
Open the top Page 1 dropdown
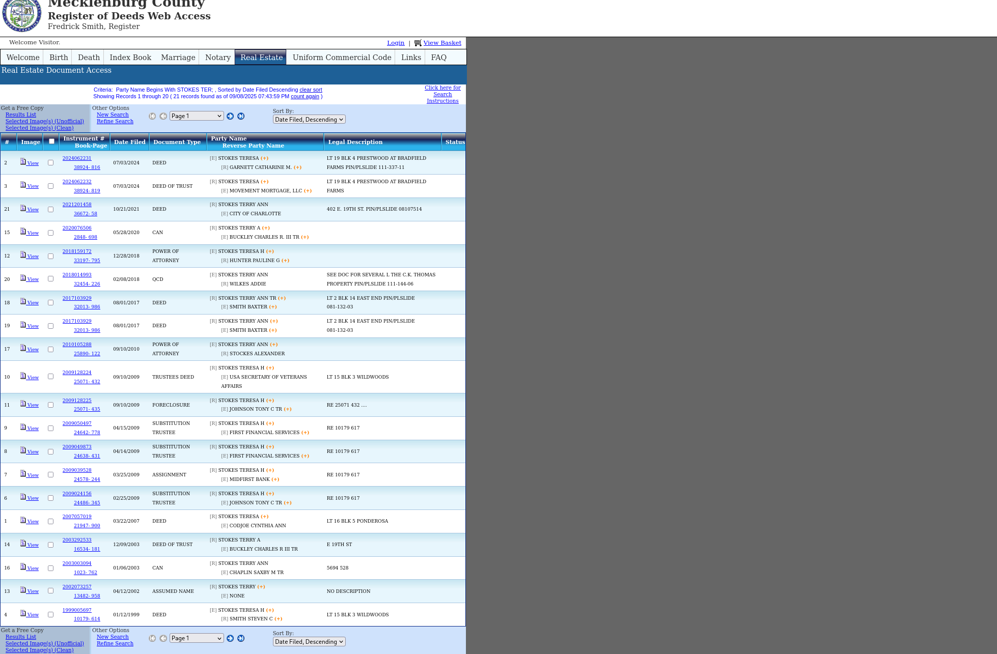197,116
